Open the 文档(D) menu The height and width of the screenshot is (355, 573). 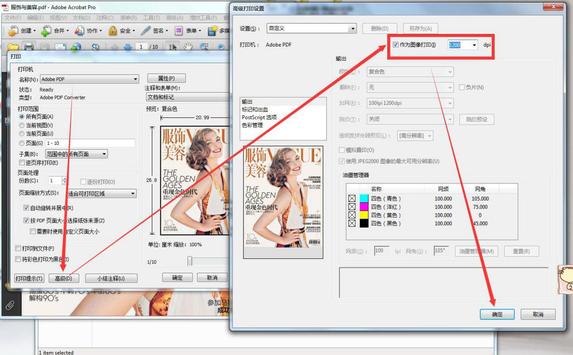point(82,18)
